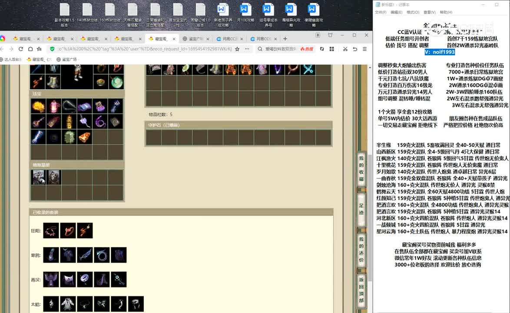
Task: Click highlighted text V: noif1993 in Notepad
Action: pos(440,52)
